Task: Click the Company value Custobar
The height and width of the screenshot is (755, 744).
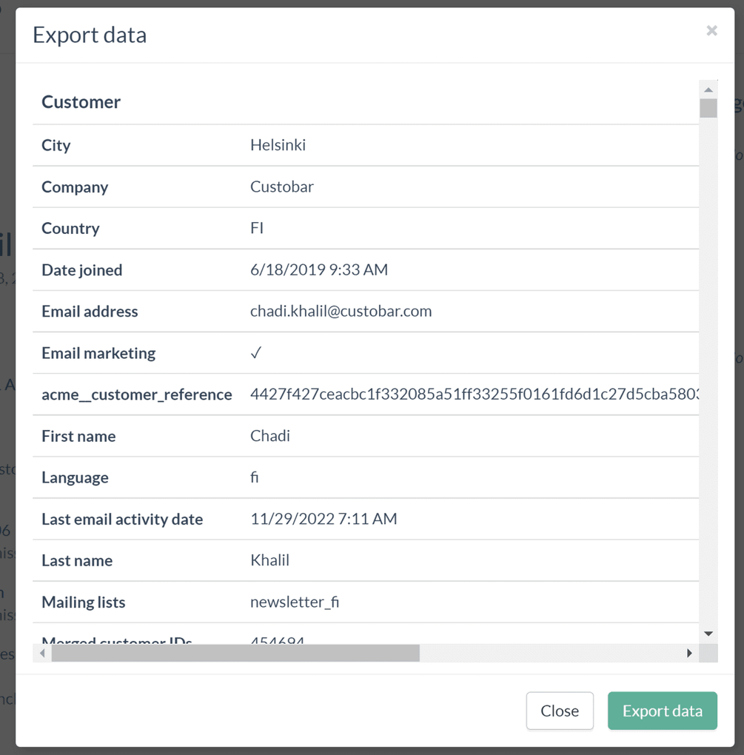Action: pyautogui.click(x=281, y=187)
